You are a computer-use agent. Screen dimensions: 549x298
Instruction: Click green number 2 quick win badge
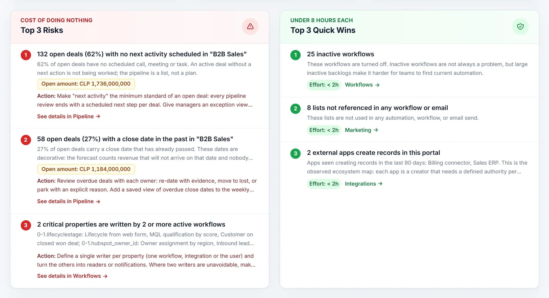pyautogui.click(x=295, y=108)
